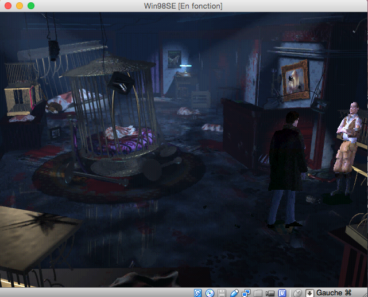Click the floppy disk drive indicator
368x297 pixels.
(x=222, y=293)
